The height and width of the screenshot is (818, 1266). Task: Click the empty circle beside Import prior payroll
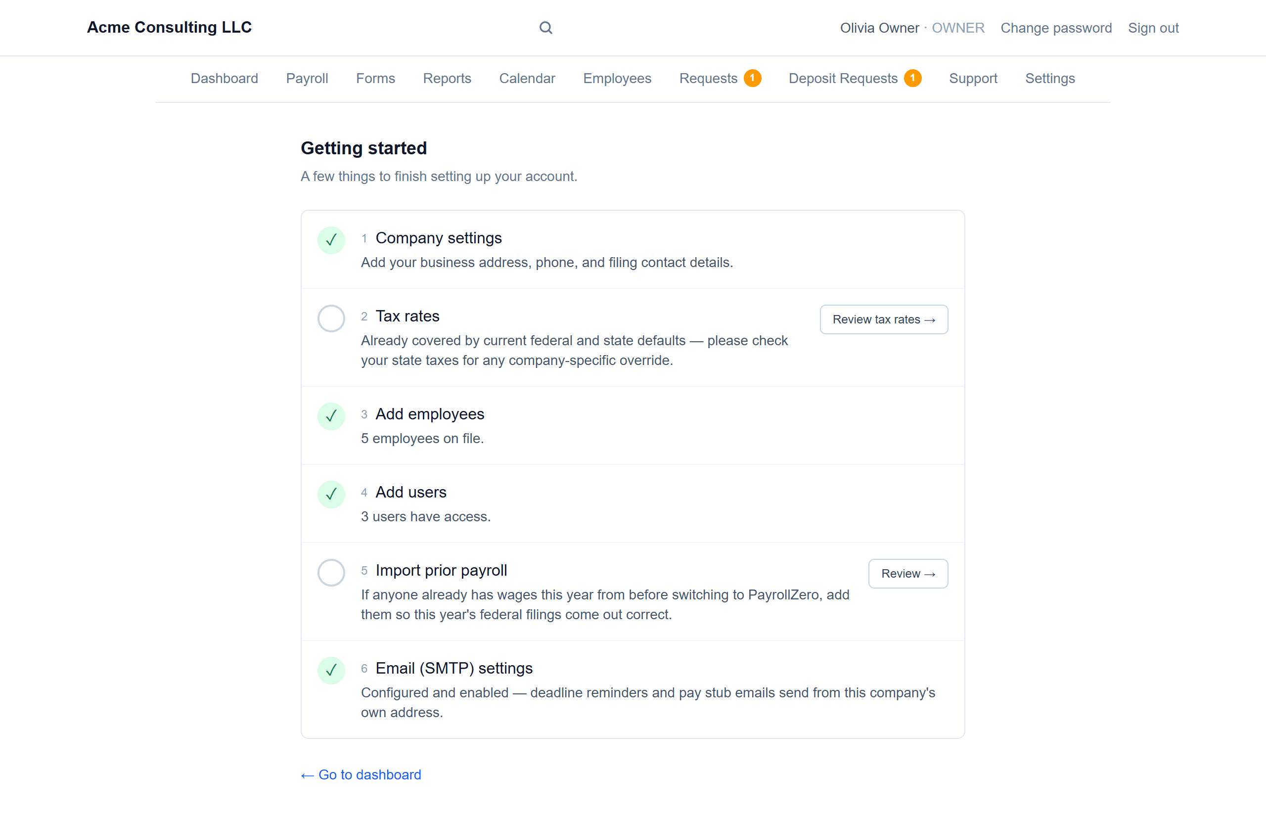(x=331, y=573)
